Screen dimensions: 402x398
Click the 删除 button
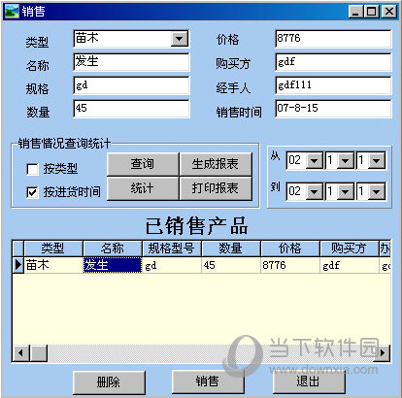[109, 382]
